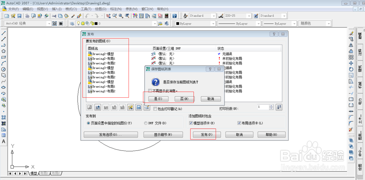Uncheck 布局选项卡(L) checkbox
Viewport: 365px width, 180px height.
(239, 123)
